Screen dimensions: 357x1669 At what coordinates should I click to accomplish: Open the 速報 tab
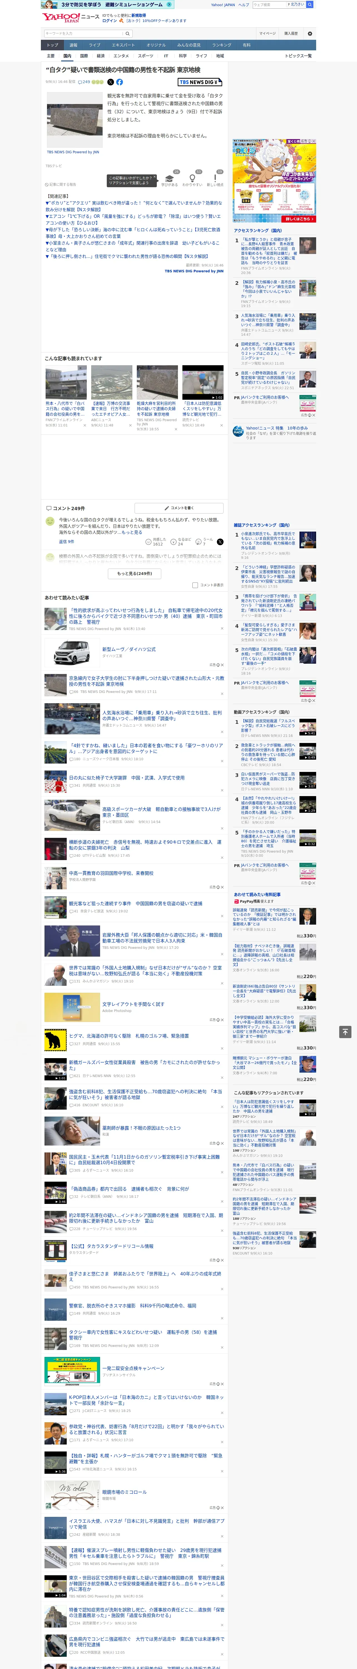pyautogui.click(x=73, y=45)
